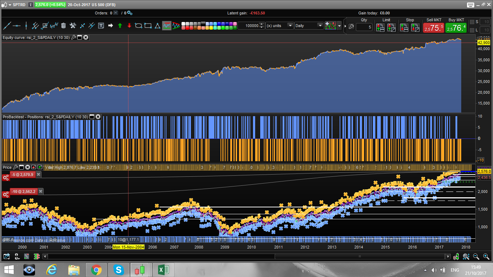The width and height of the screenshot is (493, 277).
Task: Pick the green up arrow drawing tool
Action: pos(120,26)
